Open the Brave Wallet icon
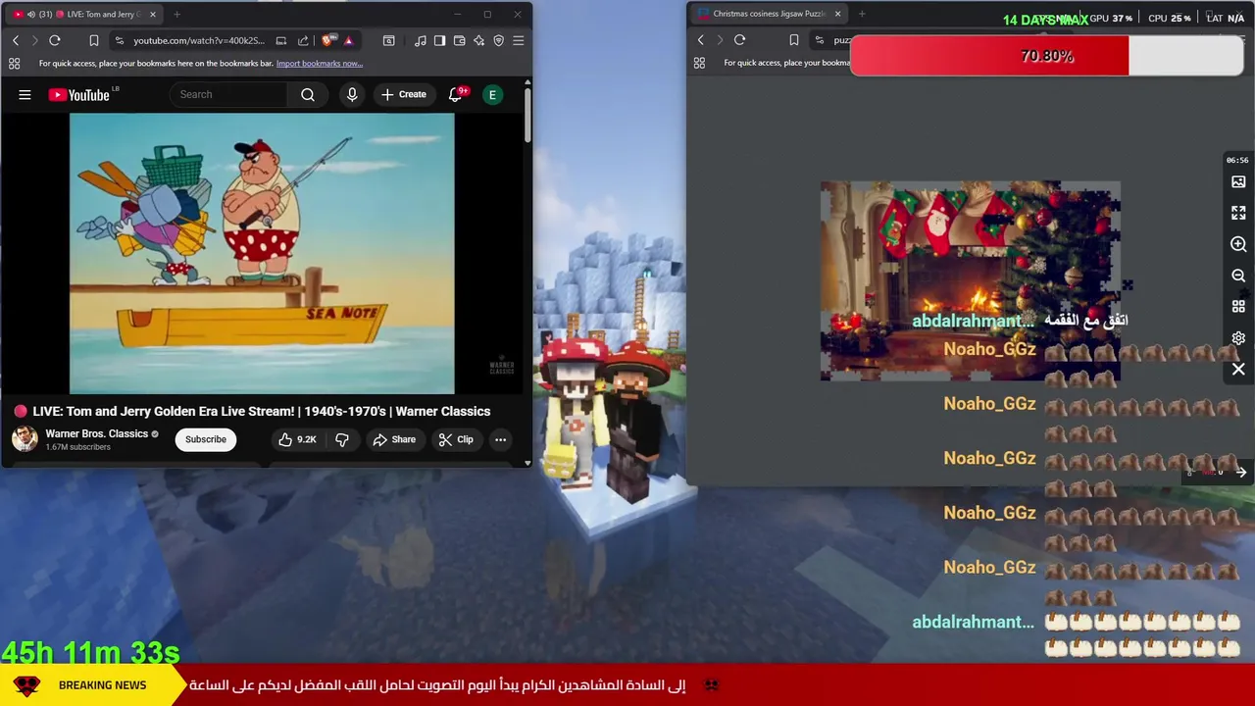The image size is (1255, 706). point(459,40)
